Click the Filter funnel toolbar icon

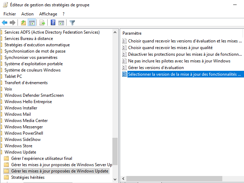pyautogui.click(x=72, y=23)
